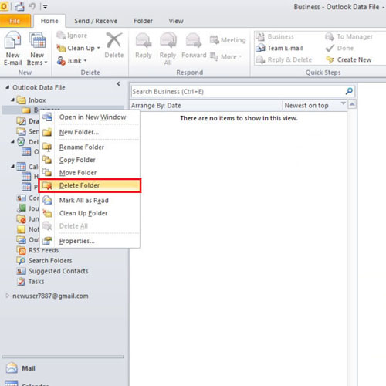Click the search magnifier icon

point(349,91)
